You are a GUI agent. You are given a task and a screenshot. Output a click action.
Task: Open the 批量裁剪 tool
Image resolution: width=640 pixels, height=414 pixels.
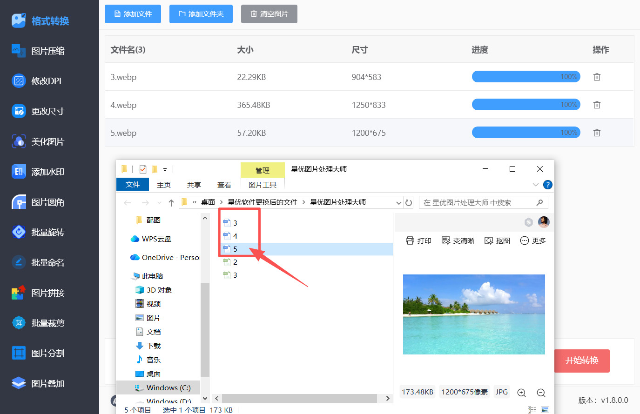pos(38,323)
